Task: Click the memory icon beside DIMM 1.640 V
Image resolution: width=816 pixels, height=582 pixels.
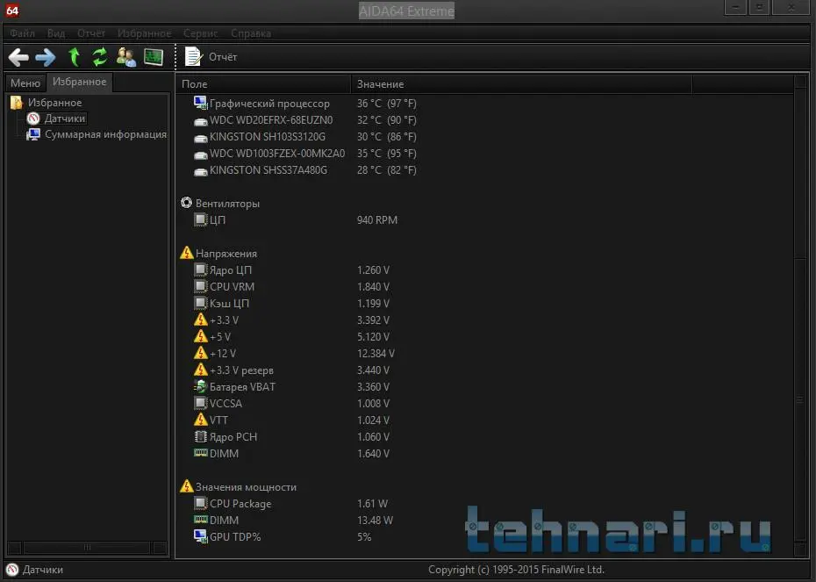Action: click(x=200, y=453)
